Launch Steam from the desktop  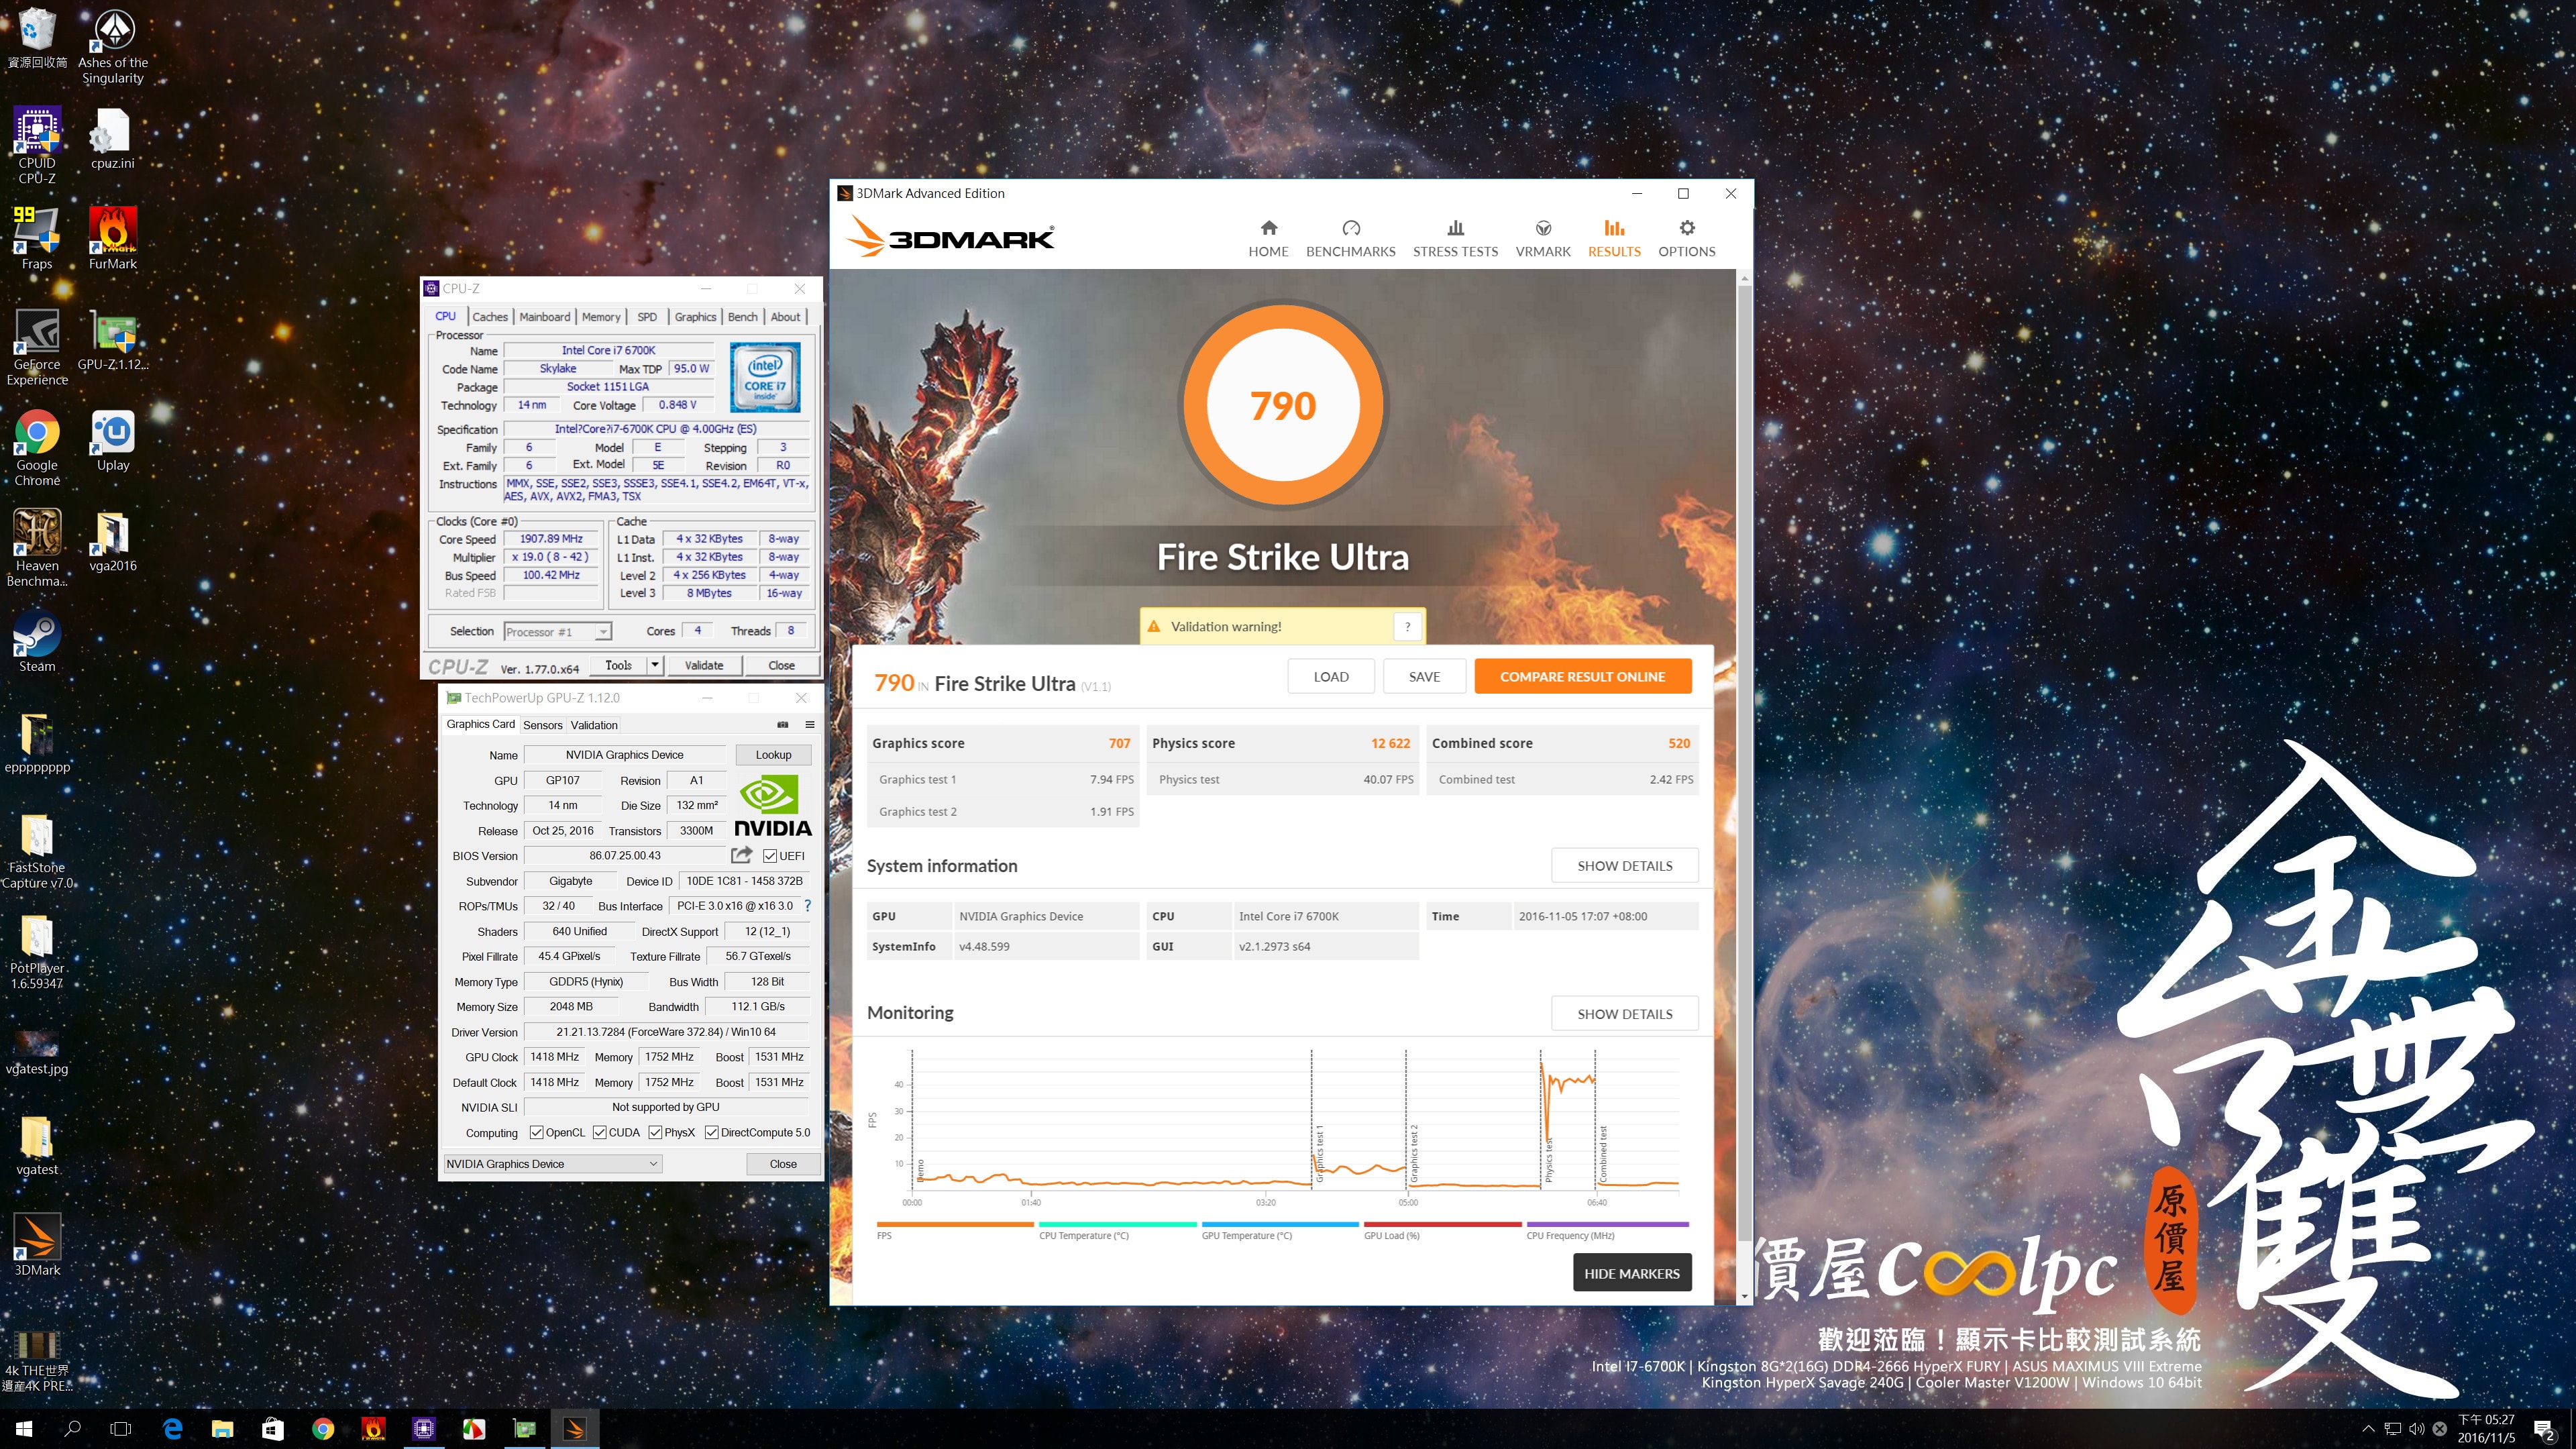(x=37, y=641)
